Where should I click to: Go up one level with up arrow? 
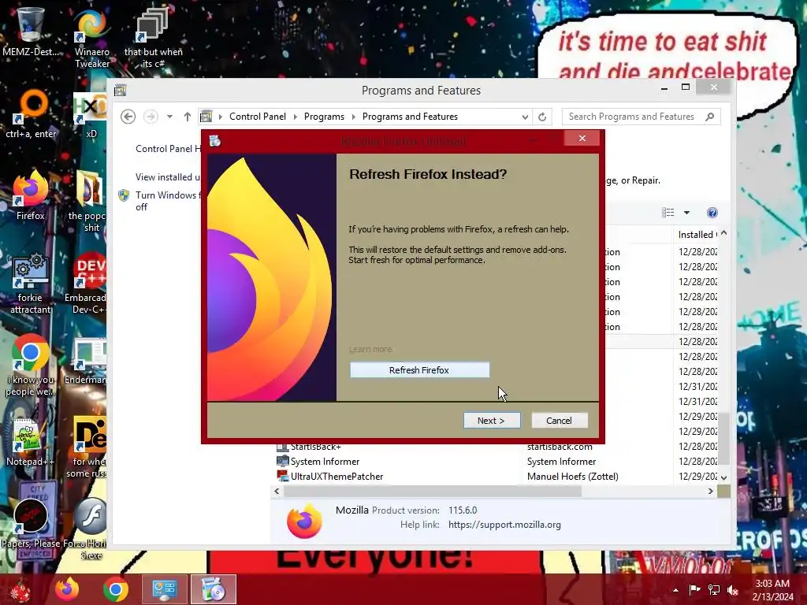pyautogui.click(x=188, y=117)
